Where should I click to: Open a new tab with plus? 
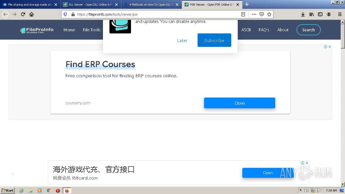(x=247, y=4)
